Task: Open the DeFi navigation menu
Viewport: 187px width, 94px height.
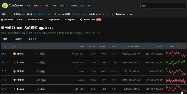Action: click(47, 6)
